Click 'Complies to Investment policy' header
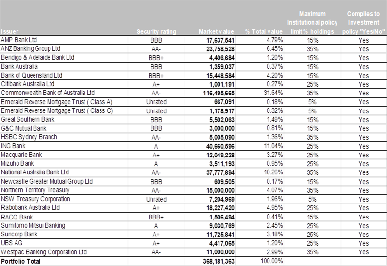This screenshot has width=387, height=266. point(364,22)
